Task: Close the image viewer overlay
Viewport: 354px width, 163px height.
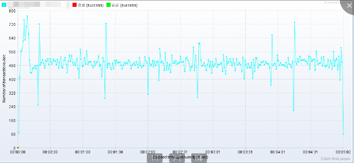Action: [349, 6]
